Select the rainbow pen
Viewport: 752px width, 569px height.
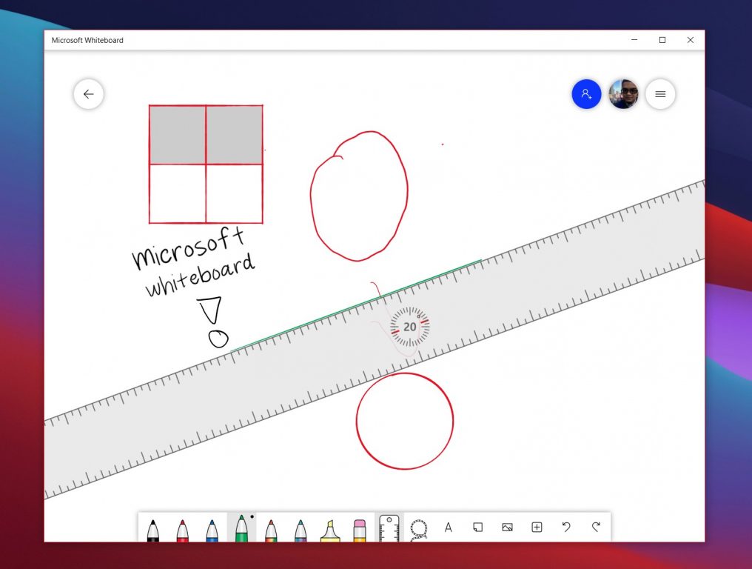coord(271,530)
